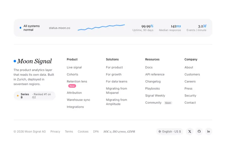This screenshot has height=141, width=226.
Task: Open the Careers link
Action: coord(190,81)
